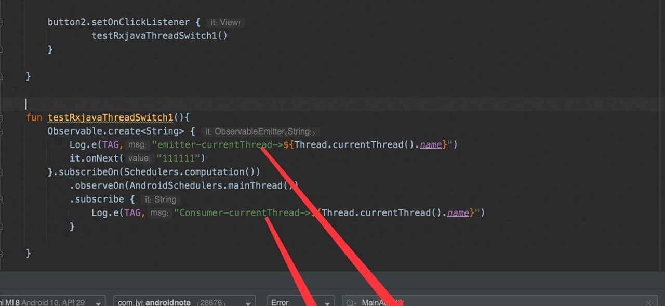The height and width of the screenshot is (306, 665).
Task: Open search history via magnifier dropdown arrow
Action: click(x=355, y=302)
